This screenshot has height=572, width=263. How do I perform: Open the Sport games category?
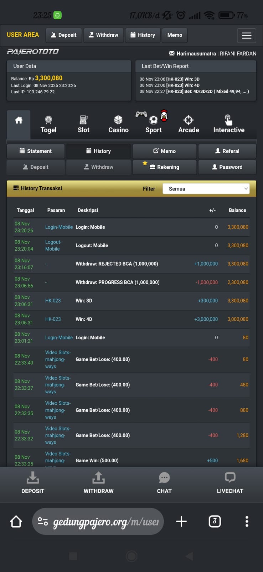pyautogui.click(x=153, y=124)
